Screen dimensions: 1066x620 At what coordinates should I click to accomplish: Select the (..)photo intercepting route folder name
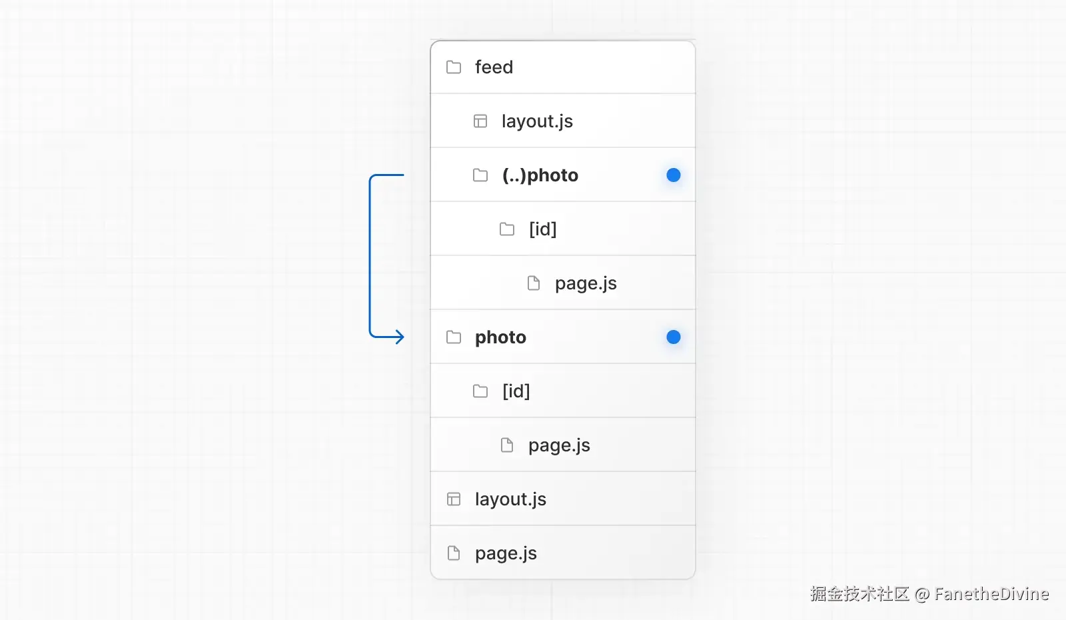(540, 175)
